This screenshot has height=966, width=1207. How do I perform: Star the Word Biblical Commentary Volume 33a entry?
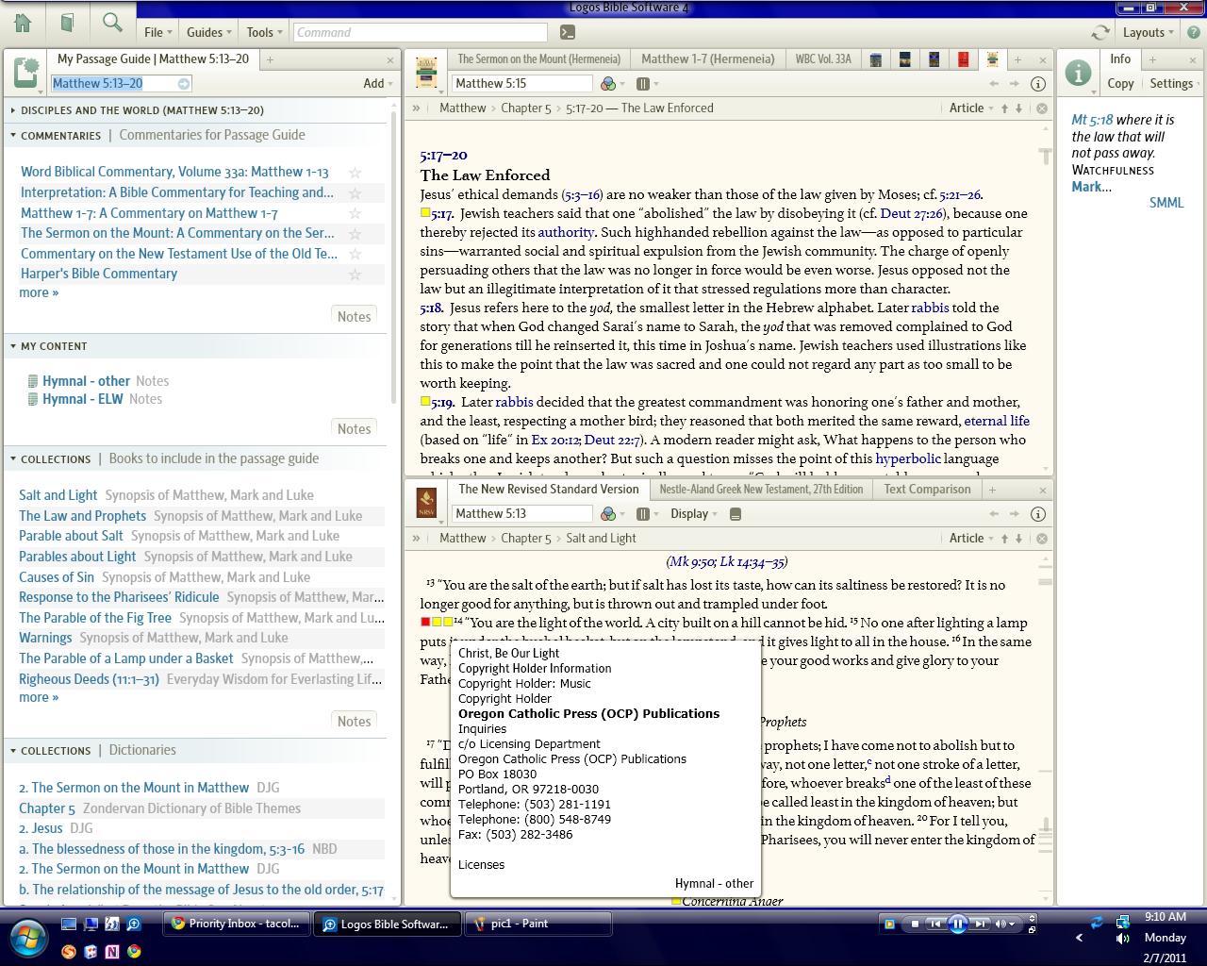pos(355,173)
